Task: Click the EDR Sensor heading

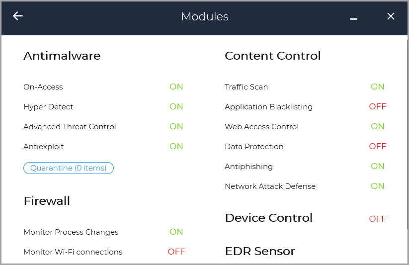Action: tap(260, 251)
